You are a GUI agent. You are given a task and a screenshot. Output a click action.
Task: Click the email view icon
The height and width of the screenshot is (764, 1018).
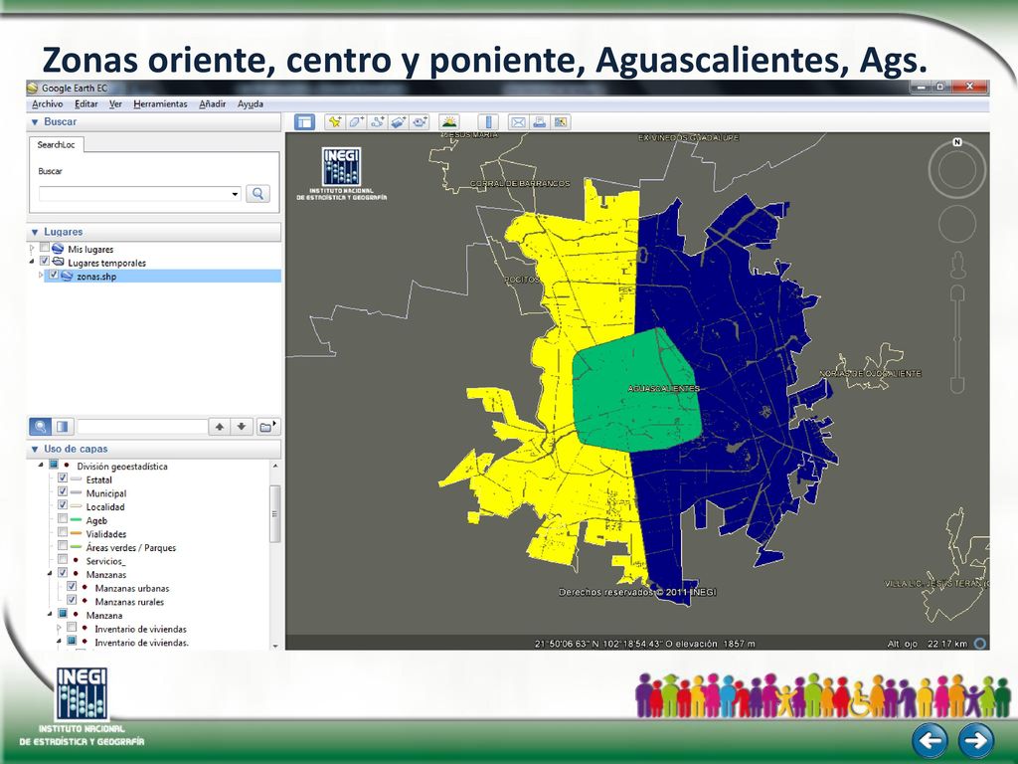(517, 121)
